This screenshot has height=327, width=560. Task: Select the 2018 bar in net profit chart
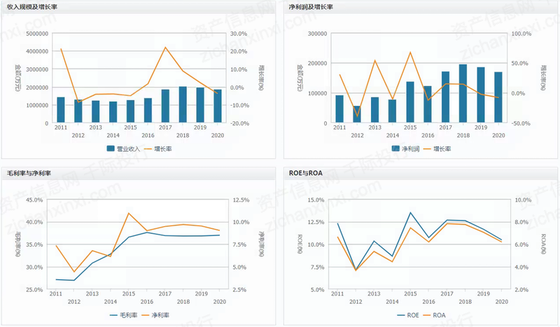(x=463, y=94)
